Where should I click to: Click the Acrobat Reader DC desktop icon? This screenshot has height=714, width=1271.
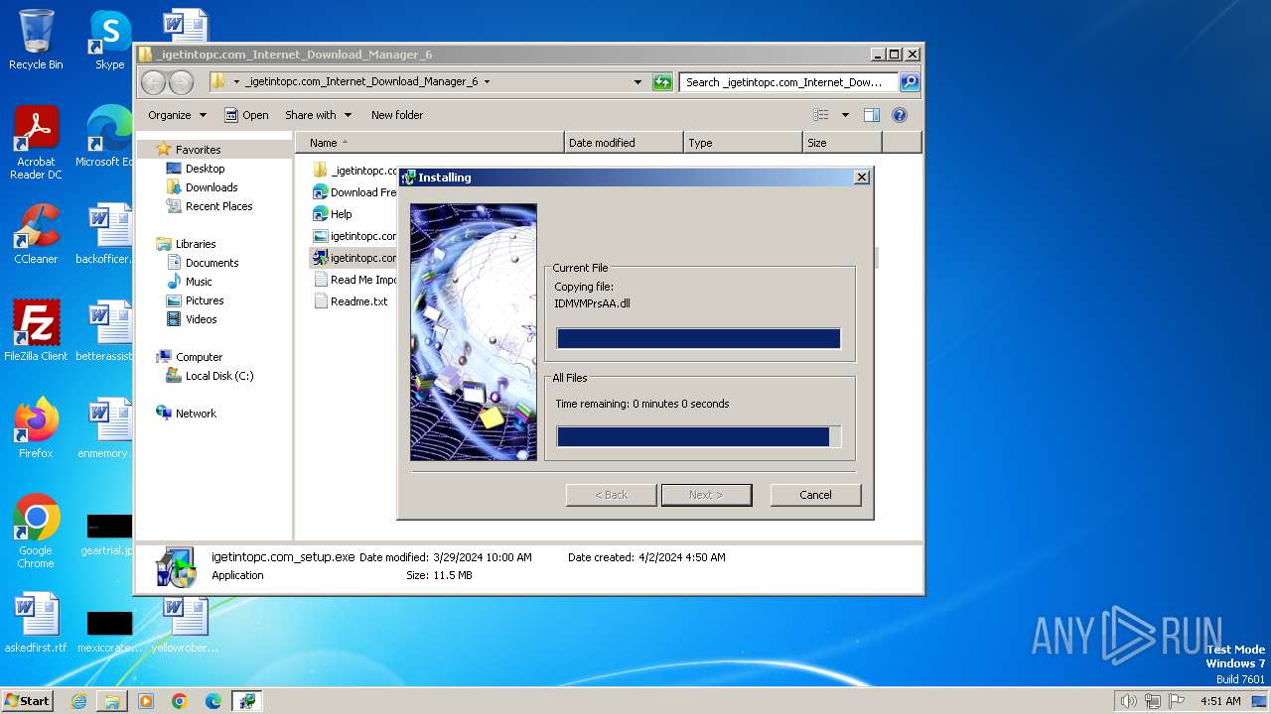point(36,143)
